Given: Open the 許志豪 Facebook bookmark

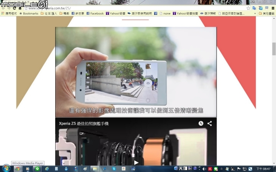Looking at the screenshot, I should pyautogui.click(x=78, y=13).
